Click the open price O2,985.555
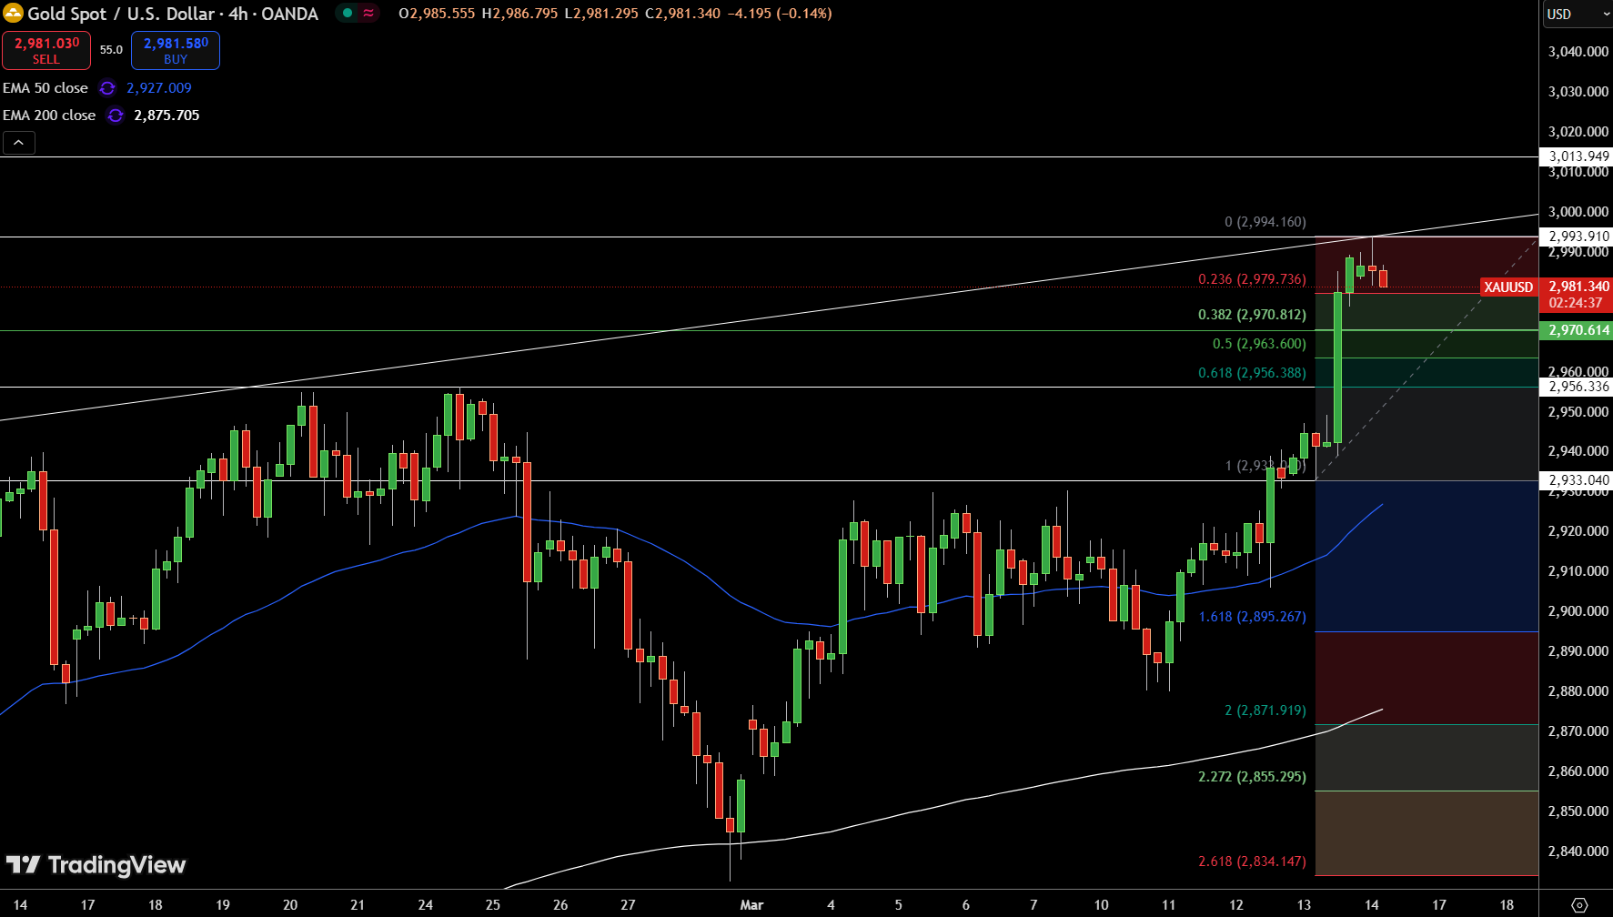Screen dimensions: 1613x917 point(437,14)
